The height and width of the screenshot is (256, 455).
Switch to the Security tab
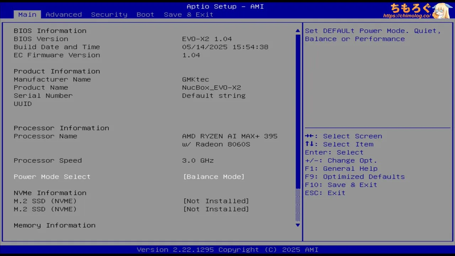[x=109, y=15]
